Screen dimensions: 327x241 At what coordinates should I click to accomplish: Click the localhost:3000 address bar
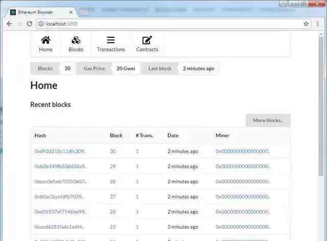tap(169, 24)
